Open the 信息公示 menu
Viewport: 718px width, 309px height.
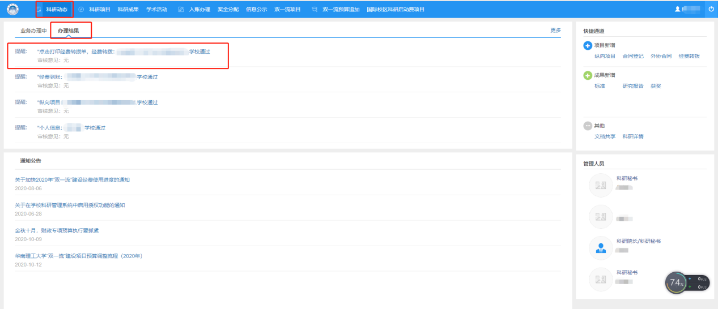[257, 10]
